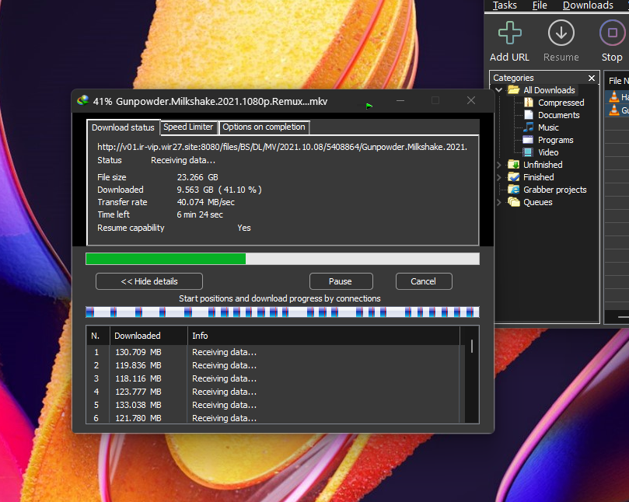The height and width of the screenshot is (502, 629).
Task: Click the Downloaded column header
Action: coord(149,336)
